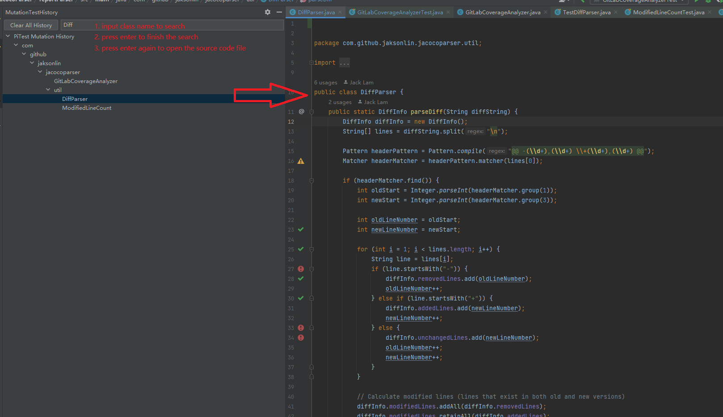Image resolution: width=723 pixels, height=417 pixels.
Task: Select DiffParser in the history tree
Action: pyautogui.click(x=75, y=99)
